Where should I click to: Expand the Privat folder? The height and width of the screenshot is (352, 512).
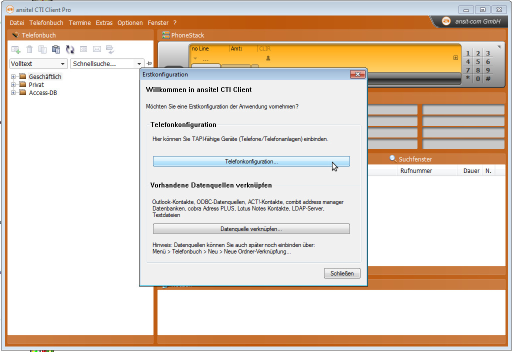click(x=13, y=84)
